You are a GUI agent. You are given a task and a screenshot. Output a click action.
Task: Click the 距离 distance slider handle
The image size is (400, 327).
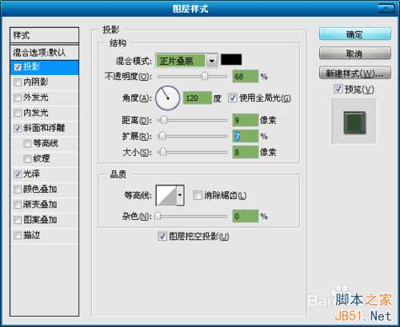(163, 120)
